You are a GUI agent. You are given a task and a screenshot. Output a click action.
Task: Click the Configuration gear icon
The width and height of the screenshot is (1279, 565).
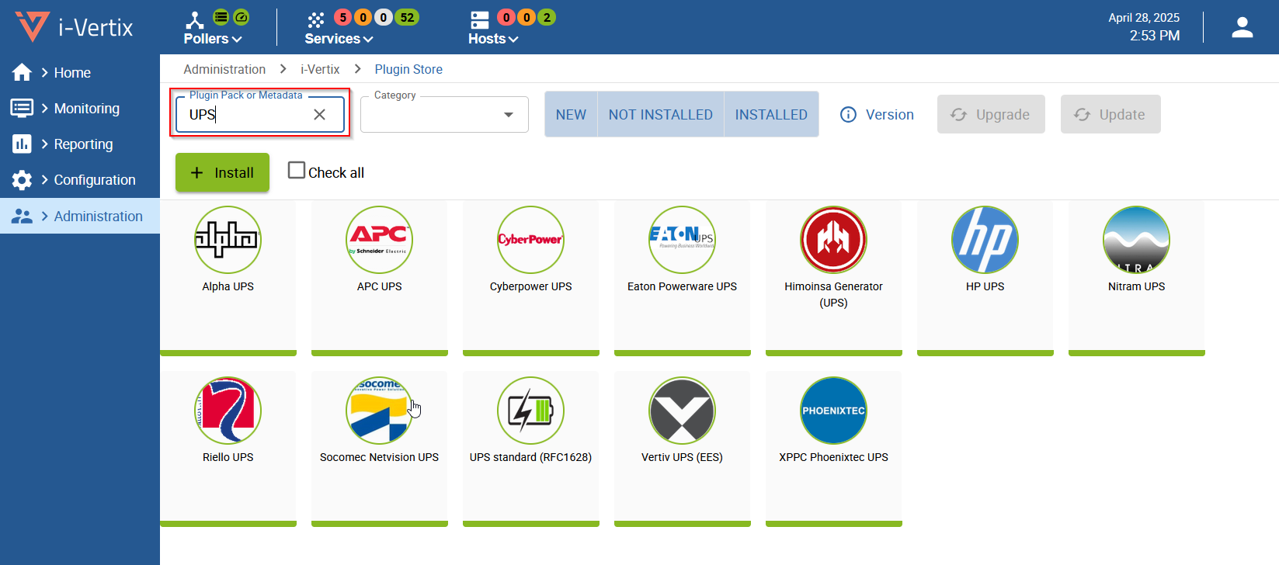pyautogui.click(x=22, y=180)
